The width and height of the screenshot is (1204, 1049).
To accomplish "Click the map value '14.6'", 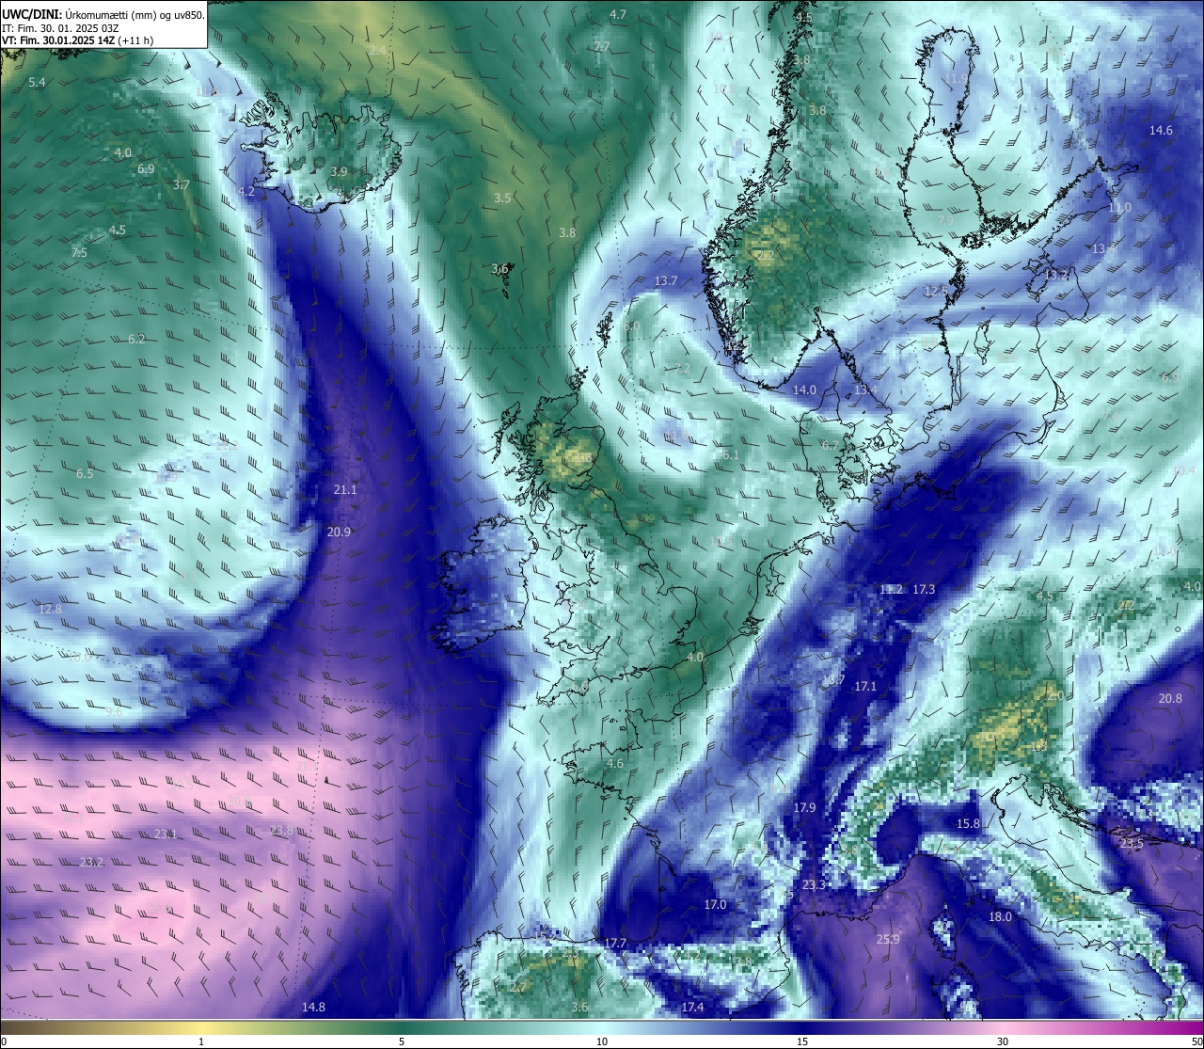I will tap(1162, 131).
